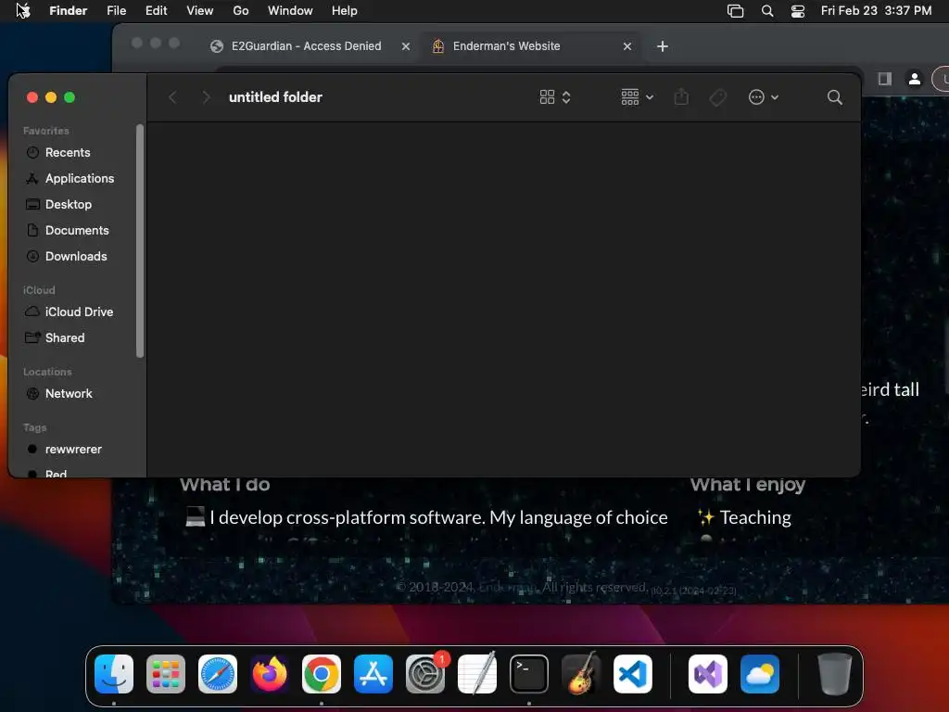Open the Edit menu

click(x=156, y=11)
